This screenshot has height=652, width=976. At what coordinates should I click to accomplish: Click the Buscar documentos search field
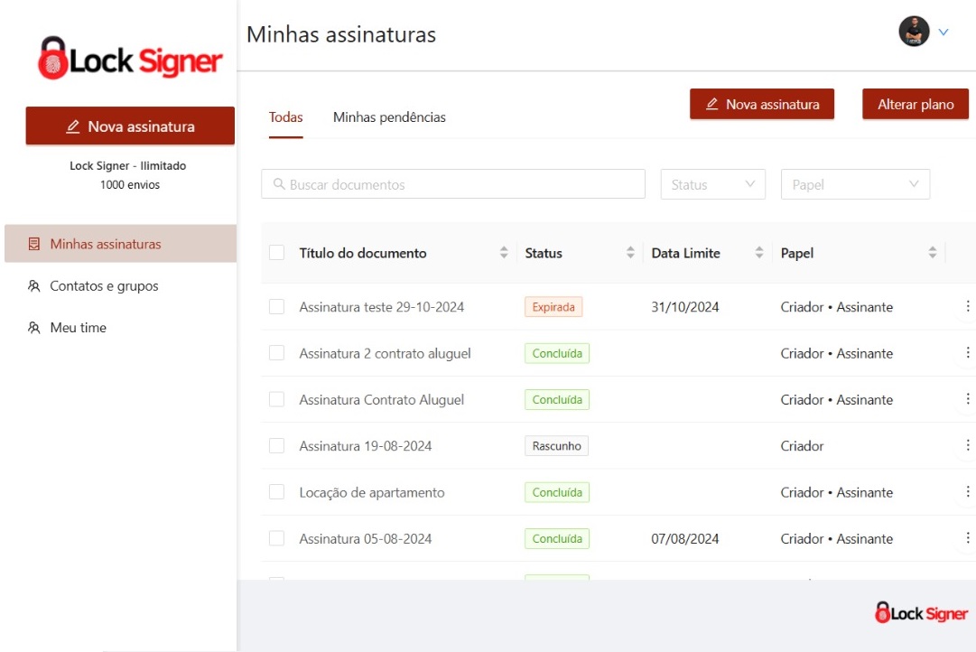click(x=453, y=184)
